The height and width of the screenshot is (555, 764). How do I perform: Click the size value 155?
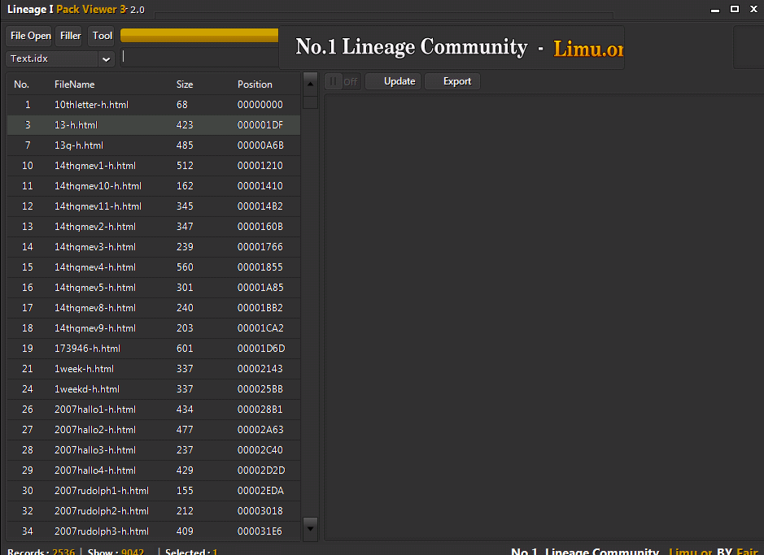pyautogui.click(x=185, y=492)
